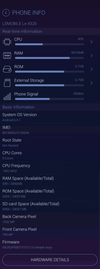Screen dimensions: 100x269
Task: Tap the ROM disk drive icon
Action: pos(7,69)
